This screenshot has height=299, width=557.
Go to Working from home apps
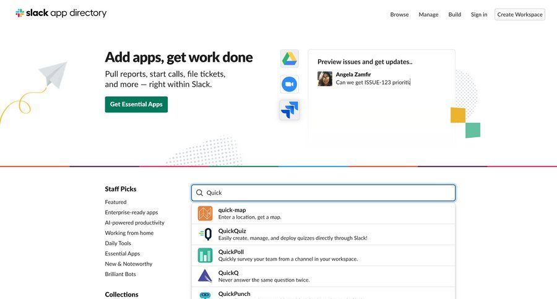129,233
